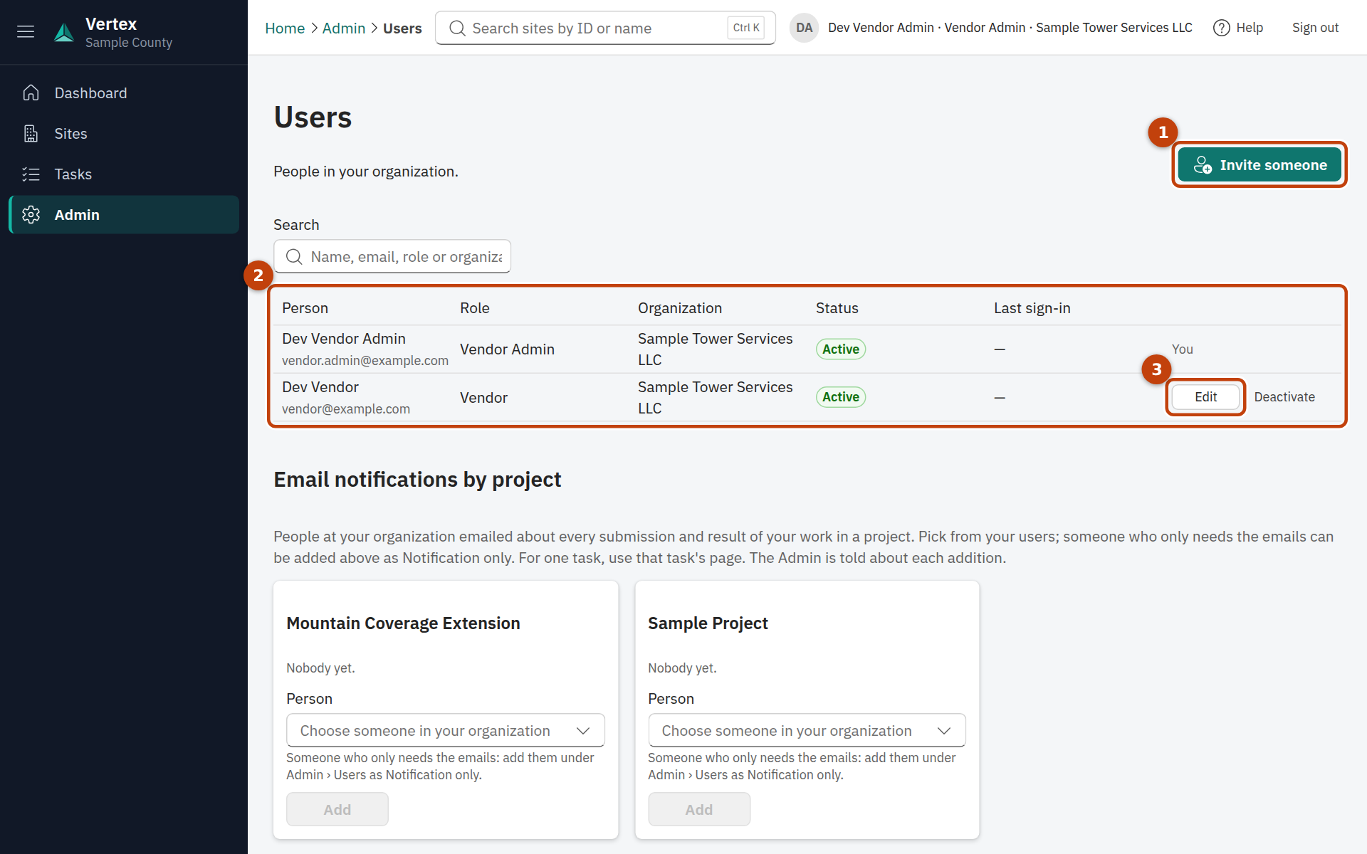1367x854 pixels.
Task: Open the Help link
Action: tap(1238, 28)
